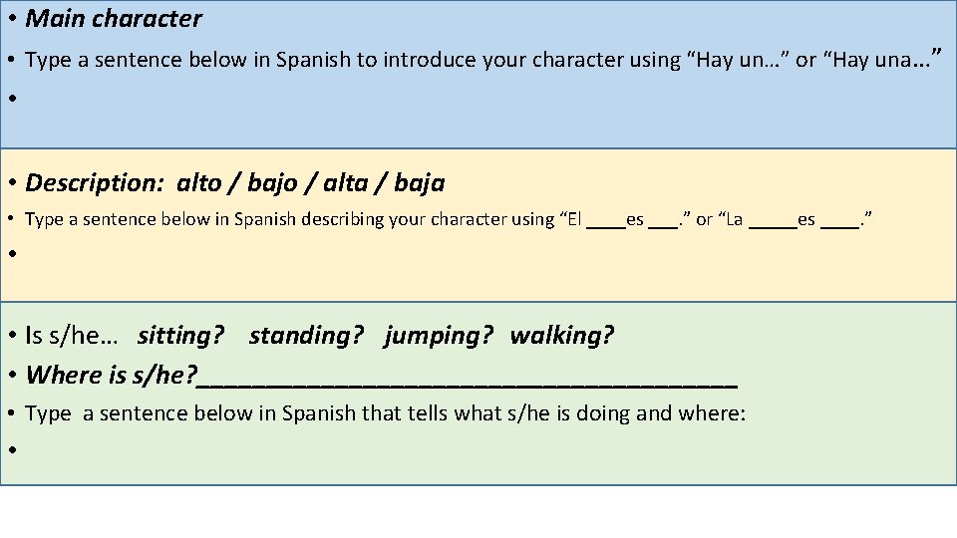Select the word 'alta' in Description
The width and height of the screenshot is (957, 538).
[x=346, y=183]
